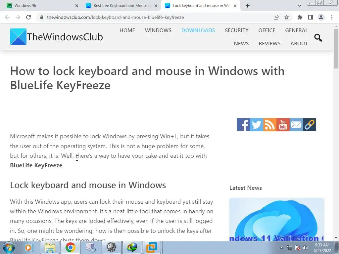Image resolution: width=339 pixels, height=254 pixels.
Task: Click the volume speaker tray icon
Action: [x=306, y=248]
